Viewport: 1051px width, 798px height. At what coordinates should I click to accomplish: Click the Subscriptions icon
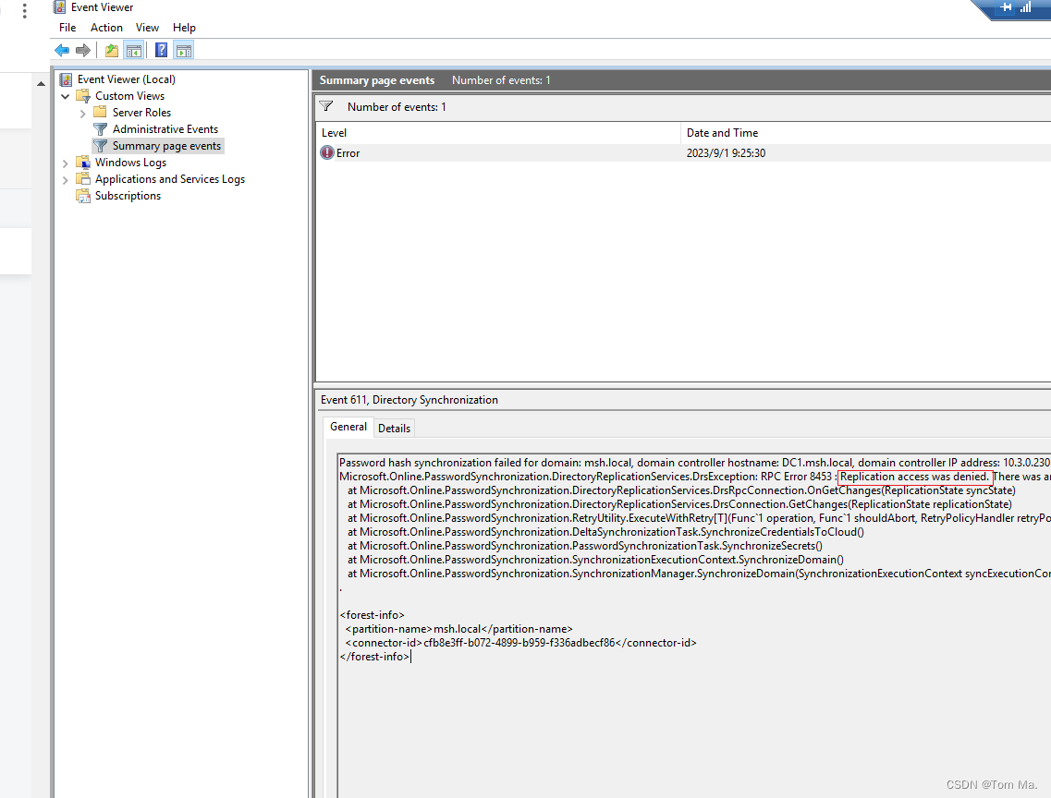83,196
